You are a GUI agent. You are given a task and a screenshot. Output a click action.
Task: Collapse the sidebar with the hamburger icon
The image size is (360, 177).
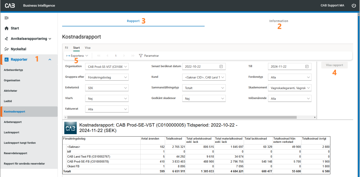[x=7, y=18]
